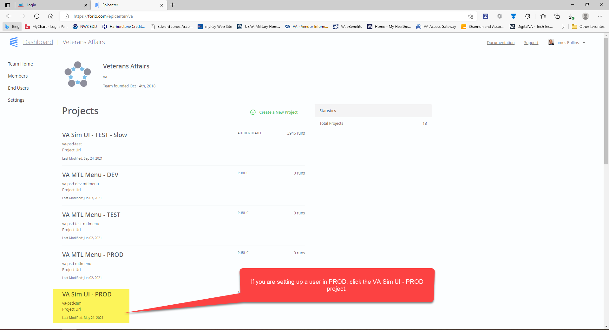
Task: Open Team Home in sidebar
Action: (x=20, y=64)
